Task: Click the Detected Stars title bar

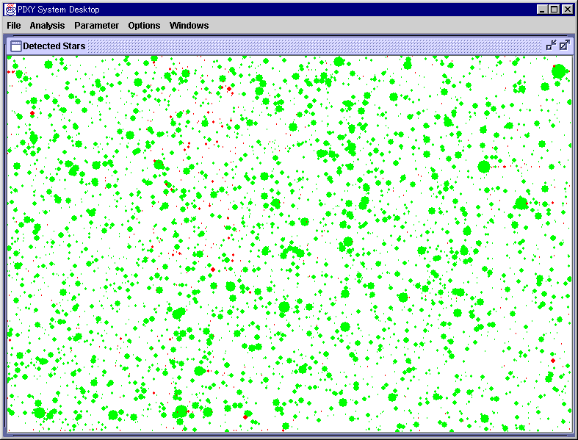Action: coord(289,46)
